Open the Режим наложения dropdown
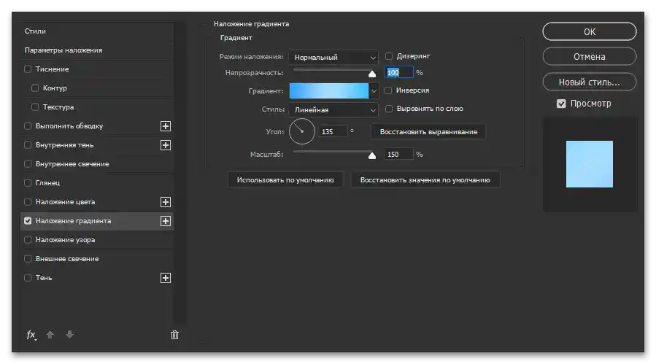656x364 pixels. tap(333, 58)
